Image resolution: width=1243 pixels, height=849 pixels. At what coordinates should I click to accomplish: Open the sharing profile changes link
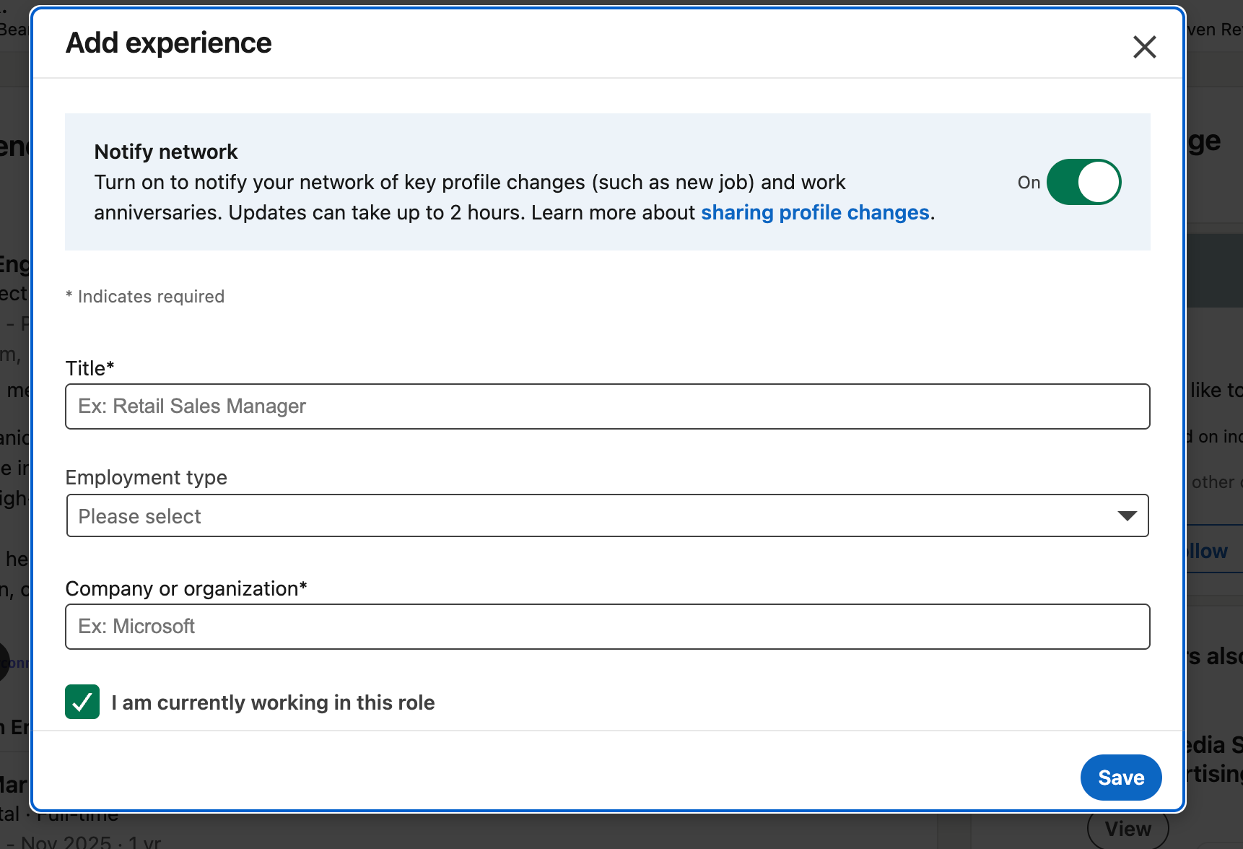point(815,213)
